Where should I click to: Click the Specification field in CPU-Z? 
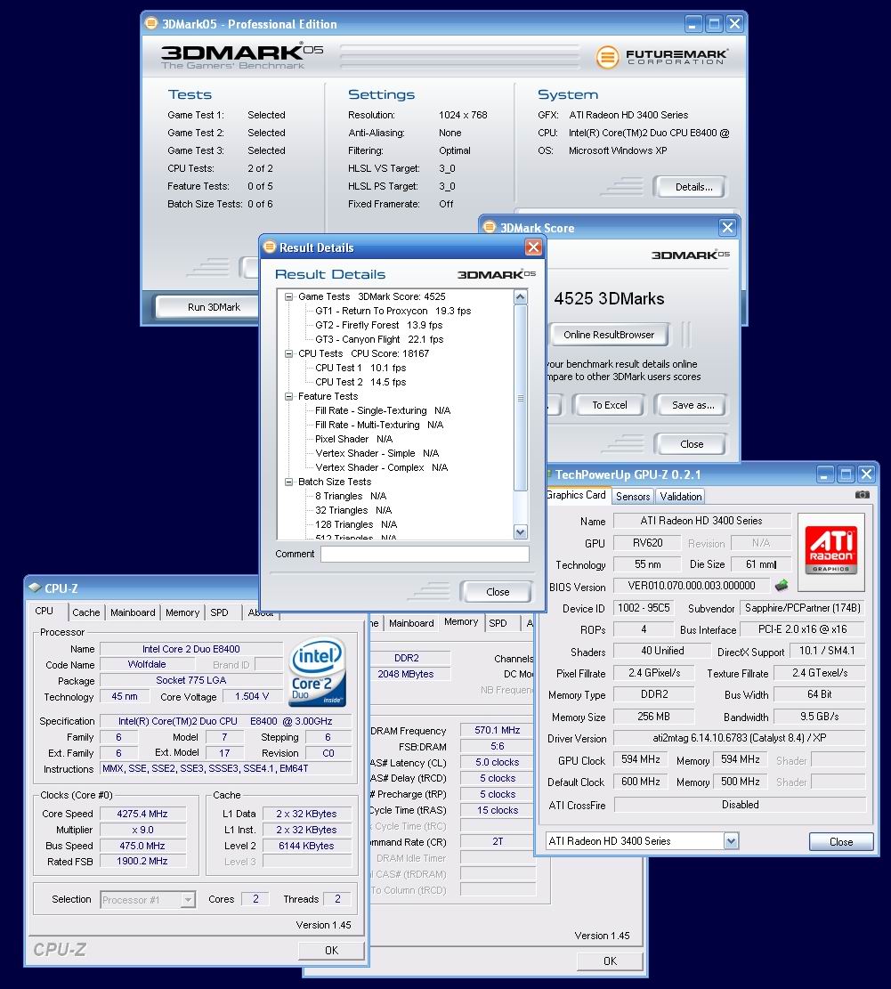tap(226, 721)
